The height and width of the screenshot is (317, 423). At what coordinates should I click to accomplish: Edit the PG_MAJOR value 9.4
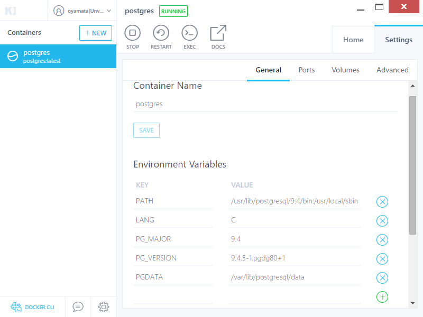[x=295, y=239]
